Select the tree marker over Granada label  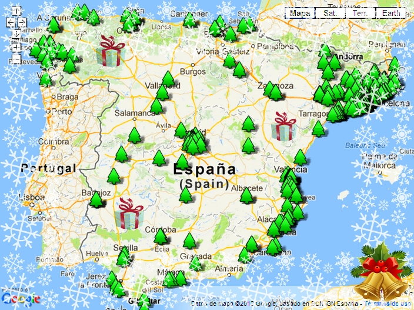(195, 264)
